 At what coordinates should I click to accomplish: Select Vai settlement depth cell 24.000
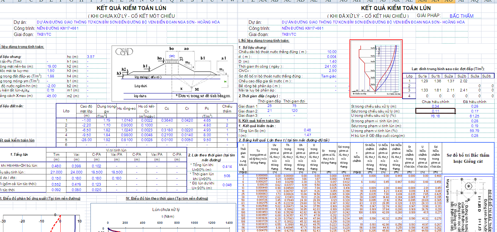(76, 172)
